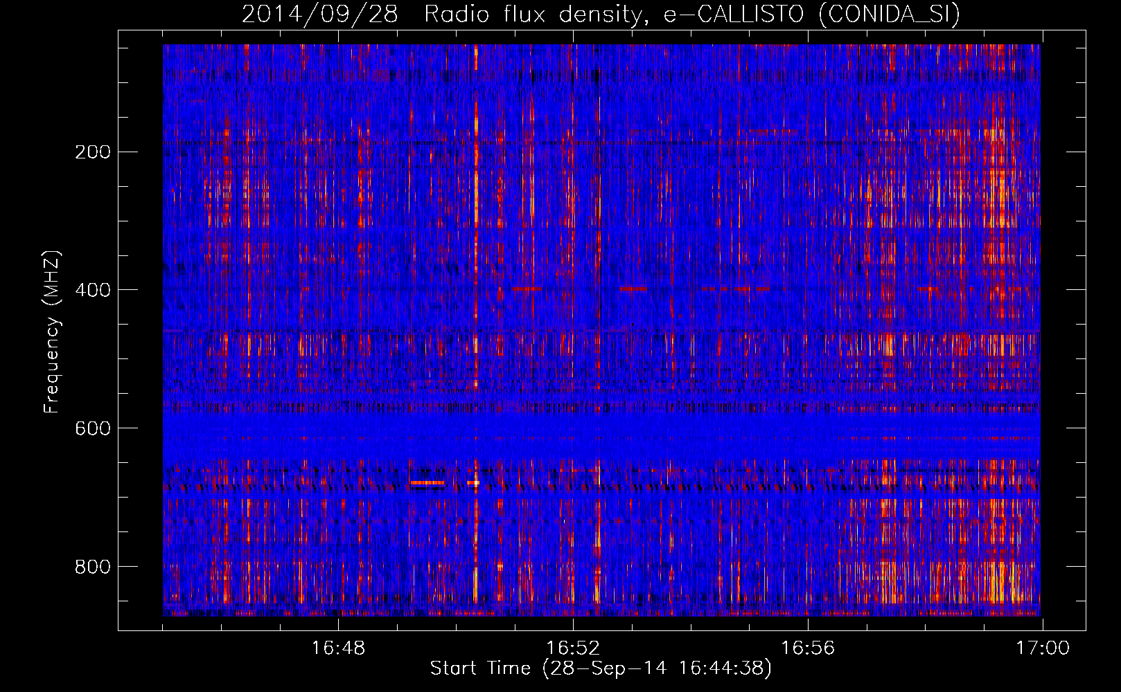1121x692 pixels.
Task: Click the 16:52 time tick label
Action: [573, 648]
